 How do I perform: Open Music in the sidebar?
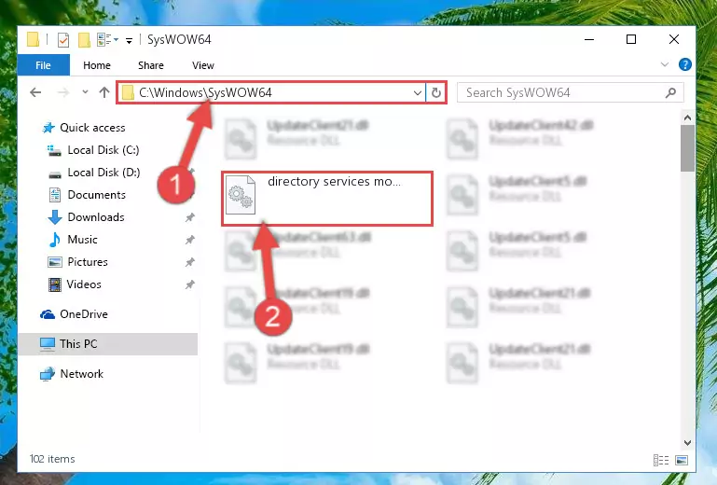pos(82,240)
